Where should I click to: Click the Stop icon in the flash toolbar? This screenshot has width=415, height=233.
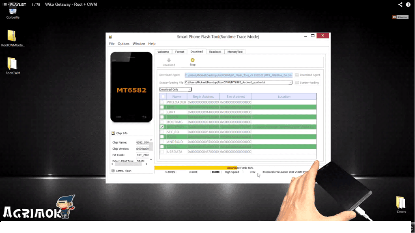(192, 60)
